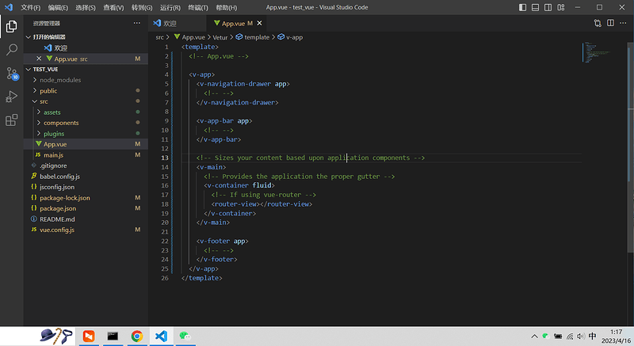Open WeChat from the taskbar
Screen dimensions: 634x346
coord(185,336)
